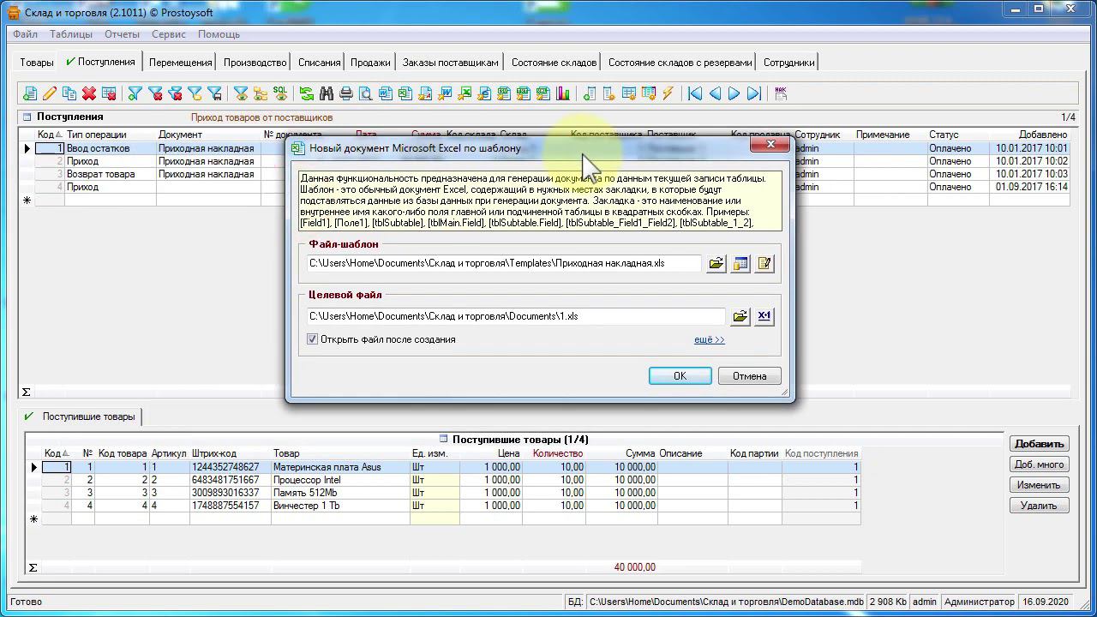The image size is (1097, 617).
Task: Click the template edit notepad icon in the dialog
Action: click(x=764, y=263)
